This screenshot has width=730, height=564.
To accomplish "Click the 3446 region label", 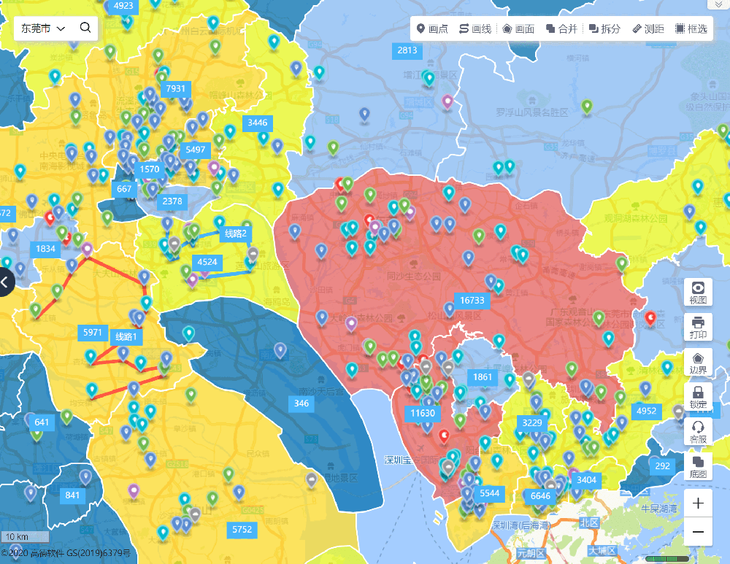I will [258, 123].
